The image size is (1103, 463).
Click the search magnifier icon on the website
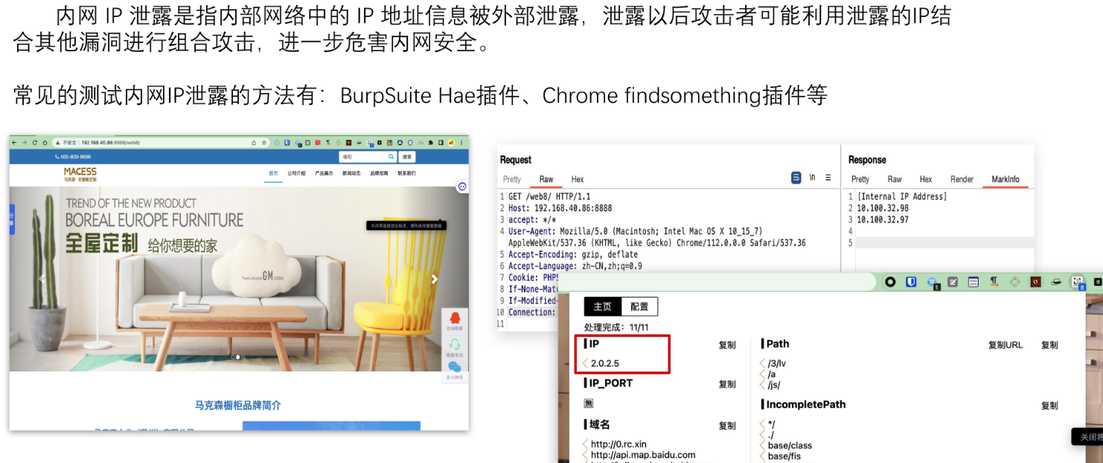click(391, 157)
